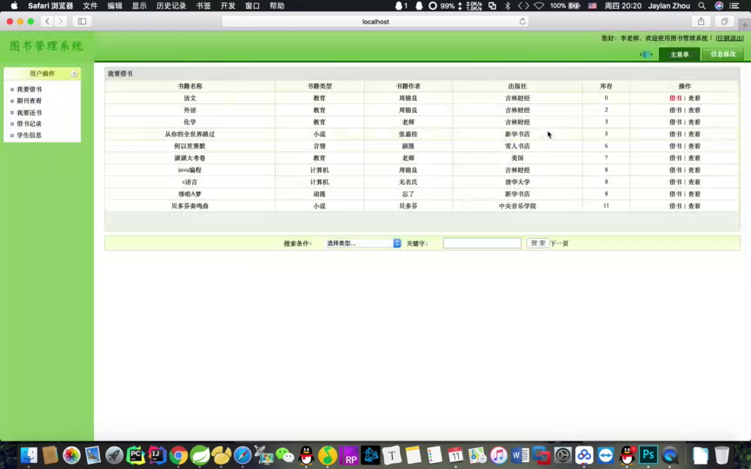Add a new tab with plus button
751x469 pixels.
point(745,25)
